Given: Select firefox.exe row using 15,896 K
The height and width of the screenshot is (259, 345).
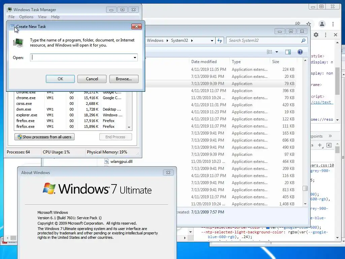Looking at the screenshot, I should point(70,126).
